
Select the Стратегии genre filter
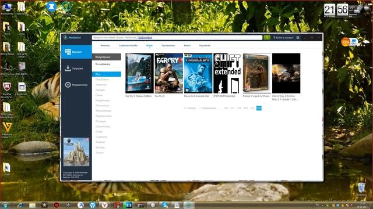tap(101, 137)
